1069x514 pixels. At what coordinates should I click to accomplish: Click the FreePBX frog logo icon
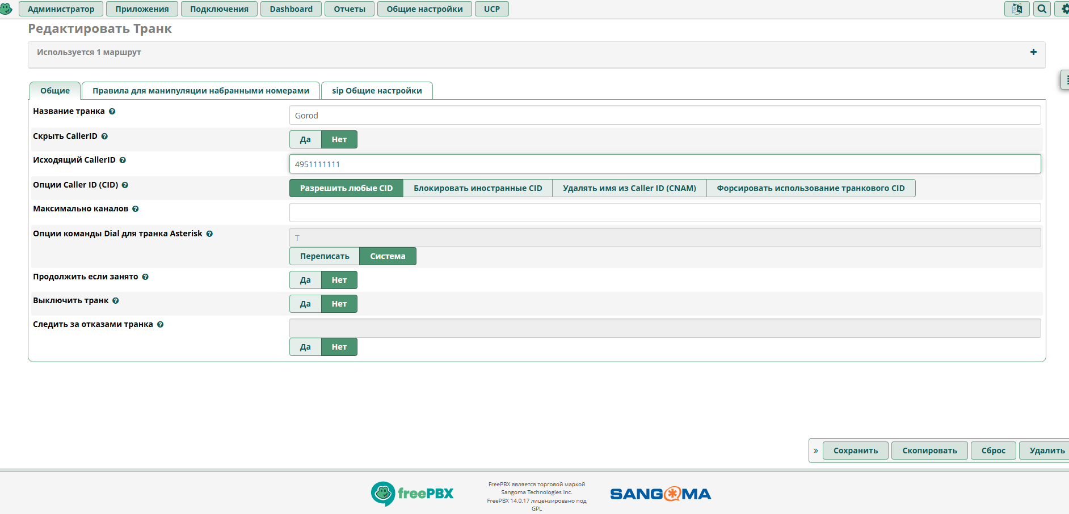(x=6, y=9)
